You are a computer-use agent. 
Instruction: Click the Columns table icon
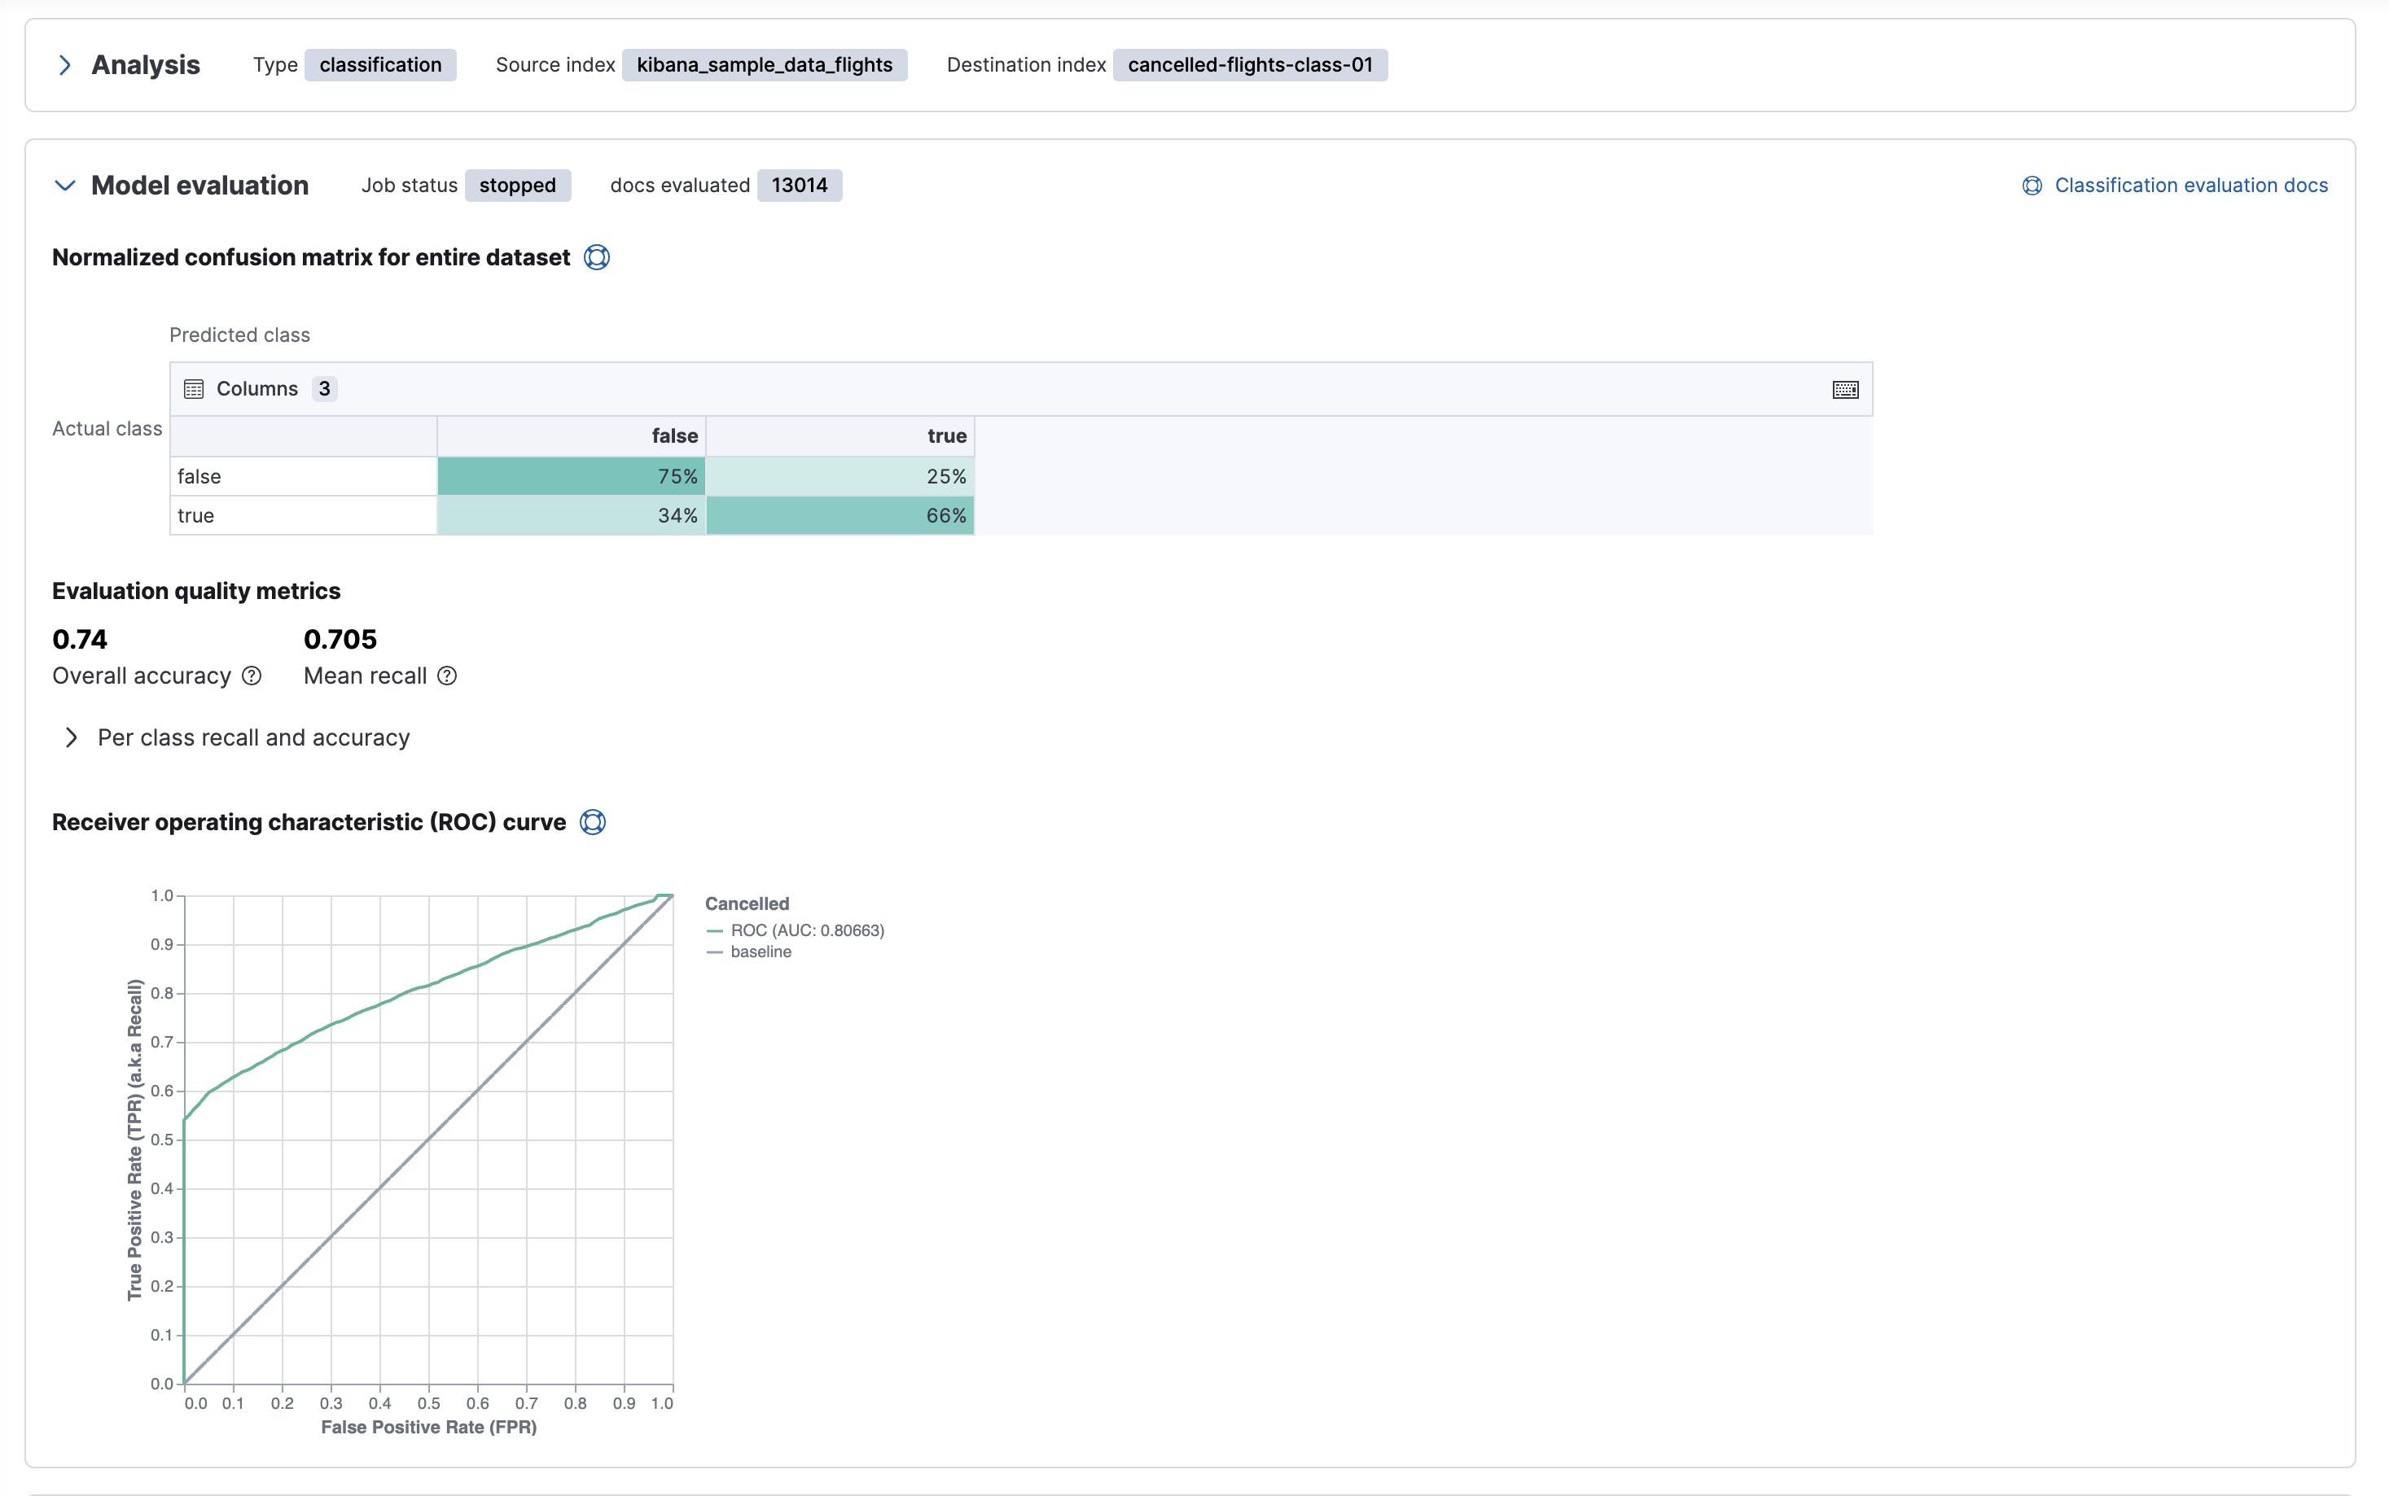tap(194, 389)
